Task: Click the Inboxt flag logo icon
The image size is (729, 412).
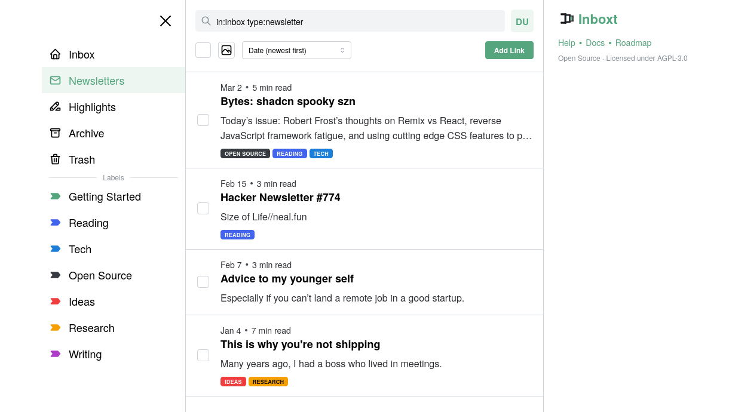Action: 566,19
